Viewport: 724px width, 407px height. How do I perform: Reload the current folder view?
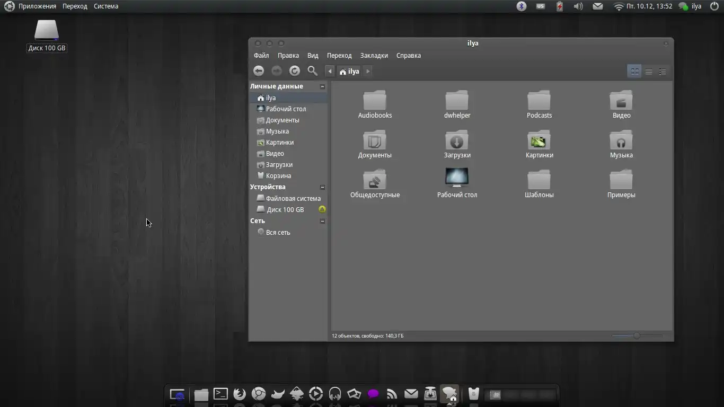coord(295,71)
